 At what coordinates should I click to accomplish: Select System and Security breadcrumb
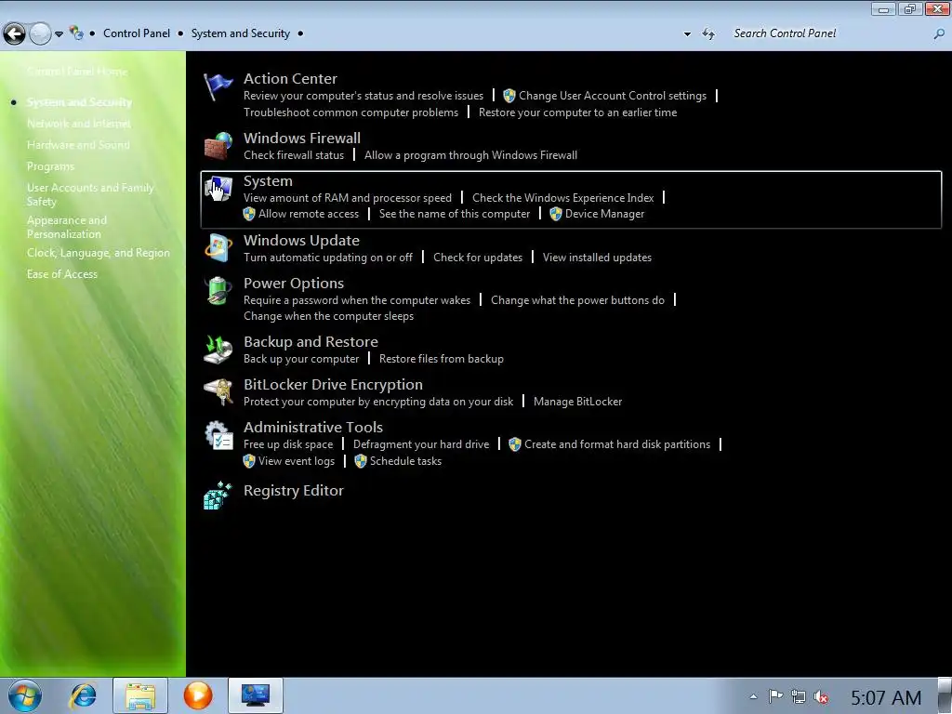(x=241, y=33)
